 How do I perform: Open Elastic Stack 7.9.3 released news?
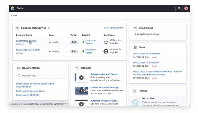(x=146, y=63)
